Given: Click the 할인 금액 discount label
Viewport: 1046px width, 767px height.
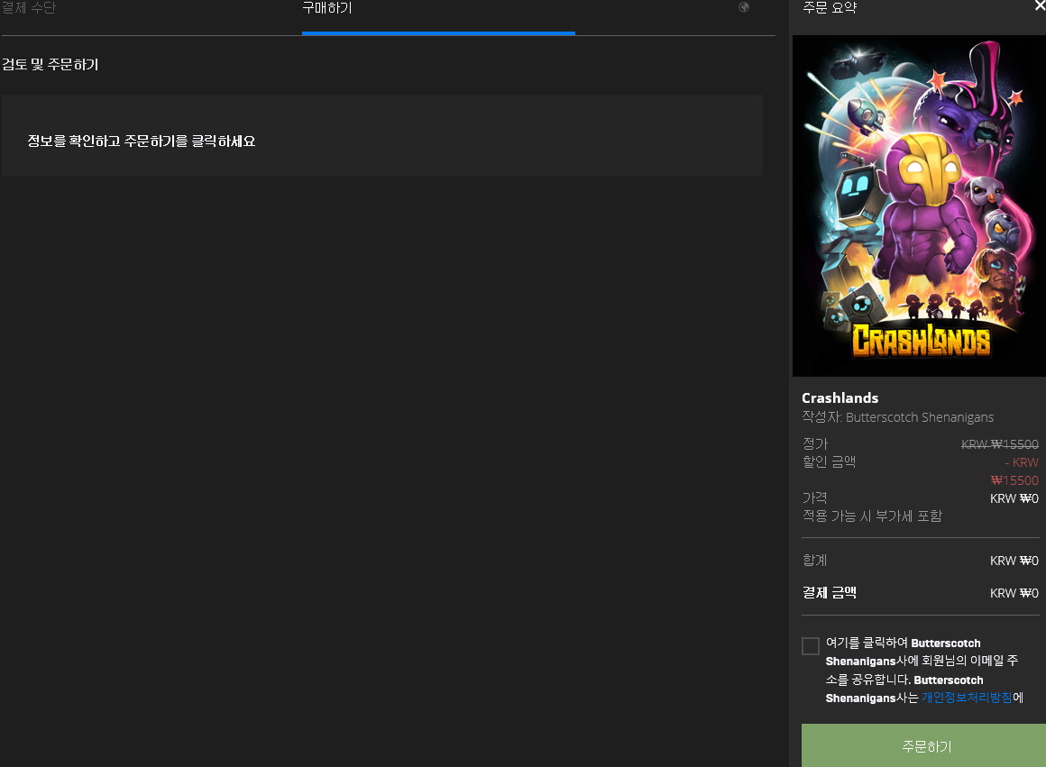Looking at the screenshot, I should (829, 461).
